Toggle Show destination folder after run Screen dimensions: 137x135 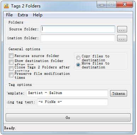pyautogui.click(x=11, y=62)
